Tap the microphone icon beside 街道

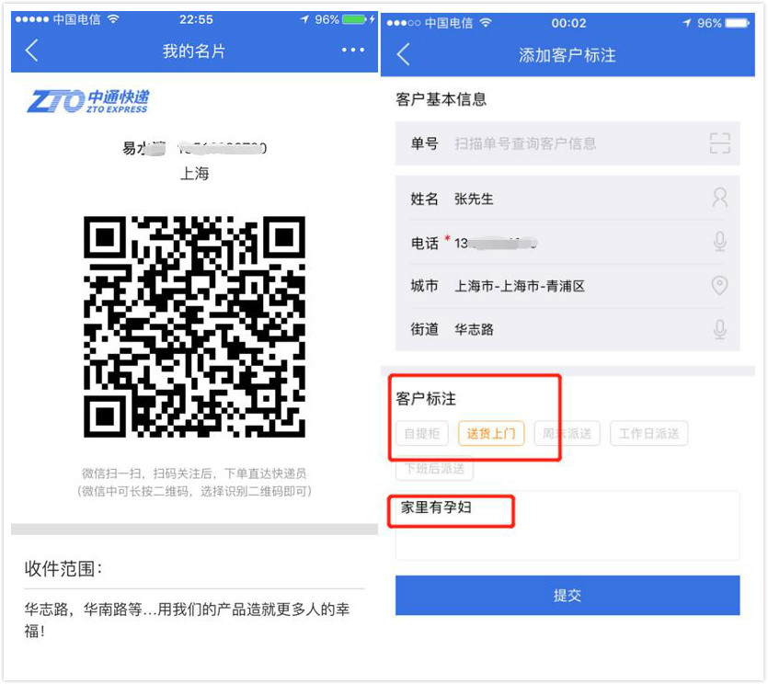pos(719,329)
